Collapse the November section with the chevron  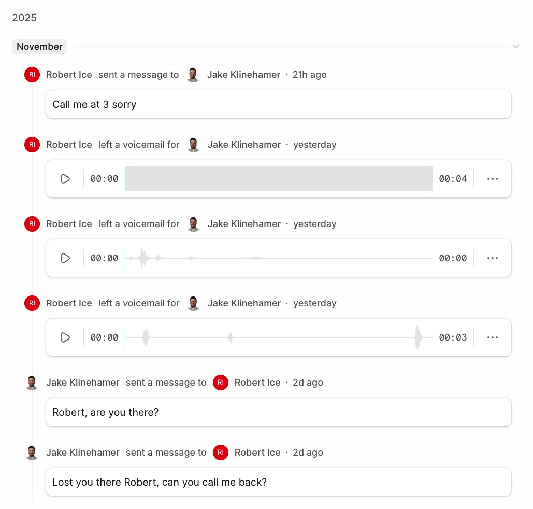[x=515, y=46]
